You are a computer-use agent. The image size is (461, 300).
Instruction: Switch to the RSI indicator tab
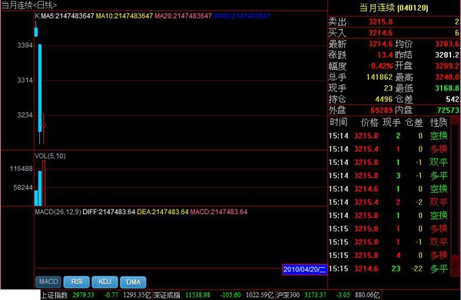tap(77, 282)
